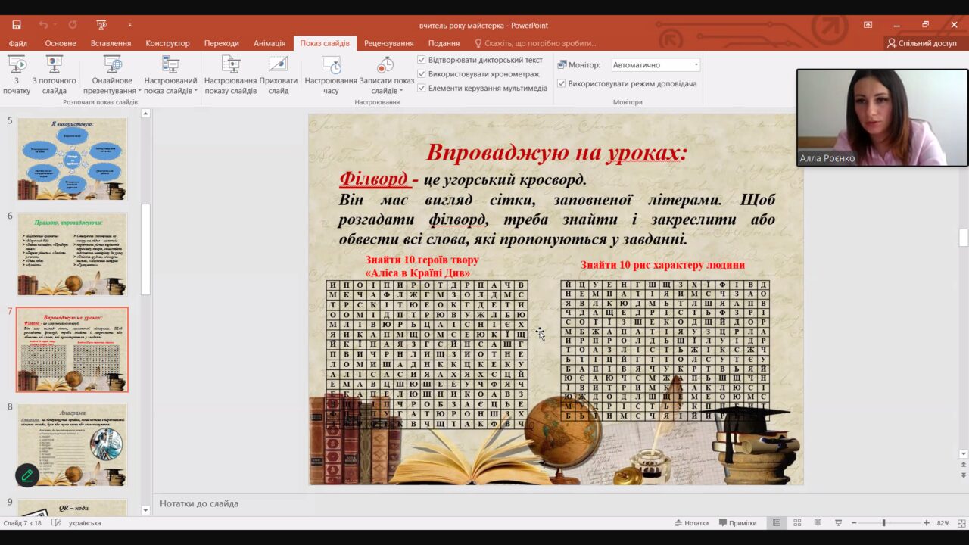This screenshot has width=969, height=545.
Task: Toggle Відтворювати дикторський текст checkbox
Action: click(422, 60)
